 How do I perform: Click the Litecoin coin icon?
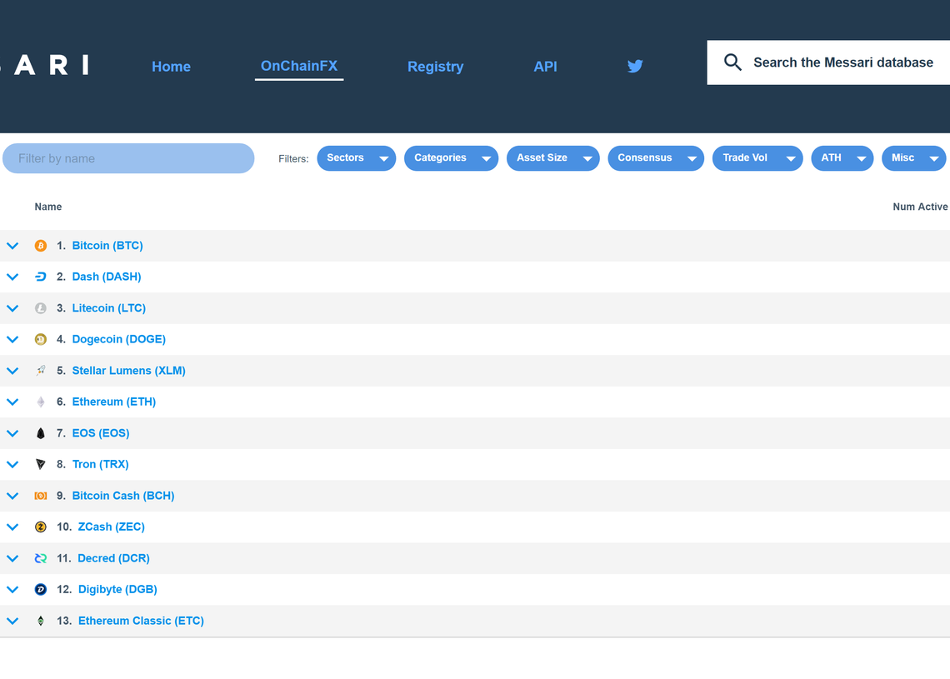(x=41, y=308)
